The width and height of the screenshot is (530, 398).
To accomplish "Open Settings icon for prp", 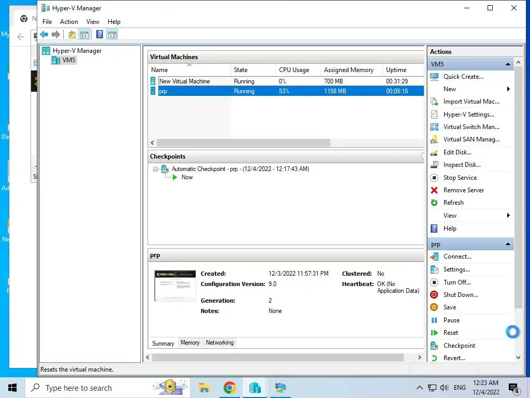I will (x=434, y=269).
